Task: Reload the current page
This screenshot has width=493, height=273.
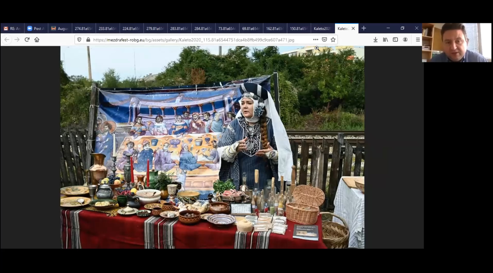Action: [x=27, y=40]
